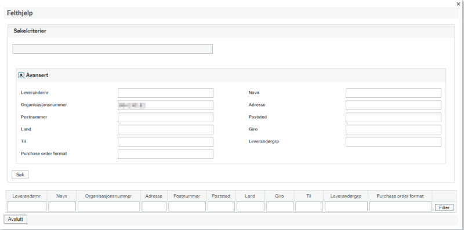Screen dimensions: 464x230
Task: Click the Poststed input in Avansert
Action: pos(393,117)
